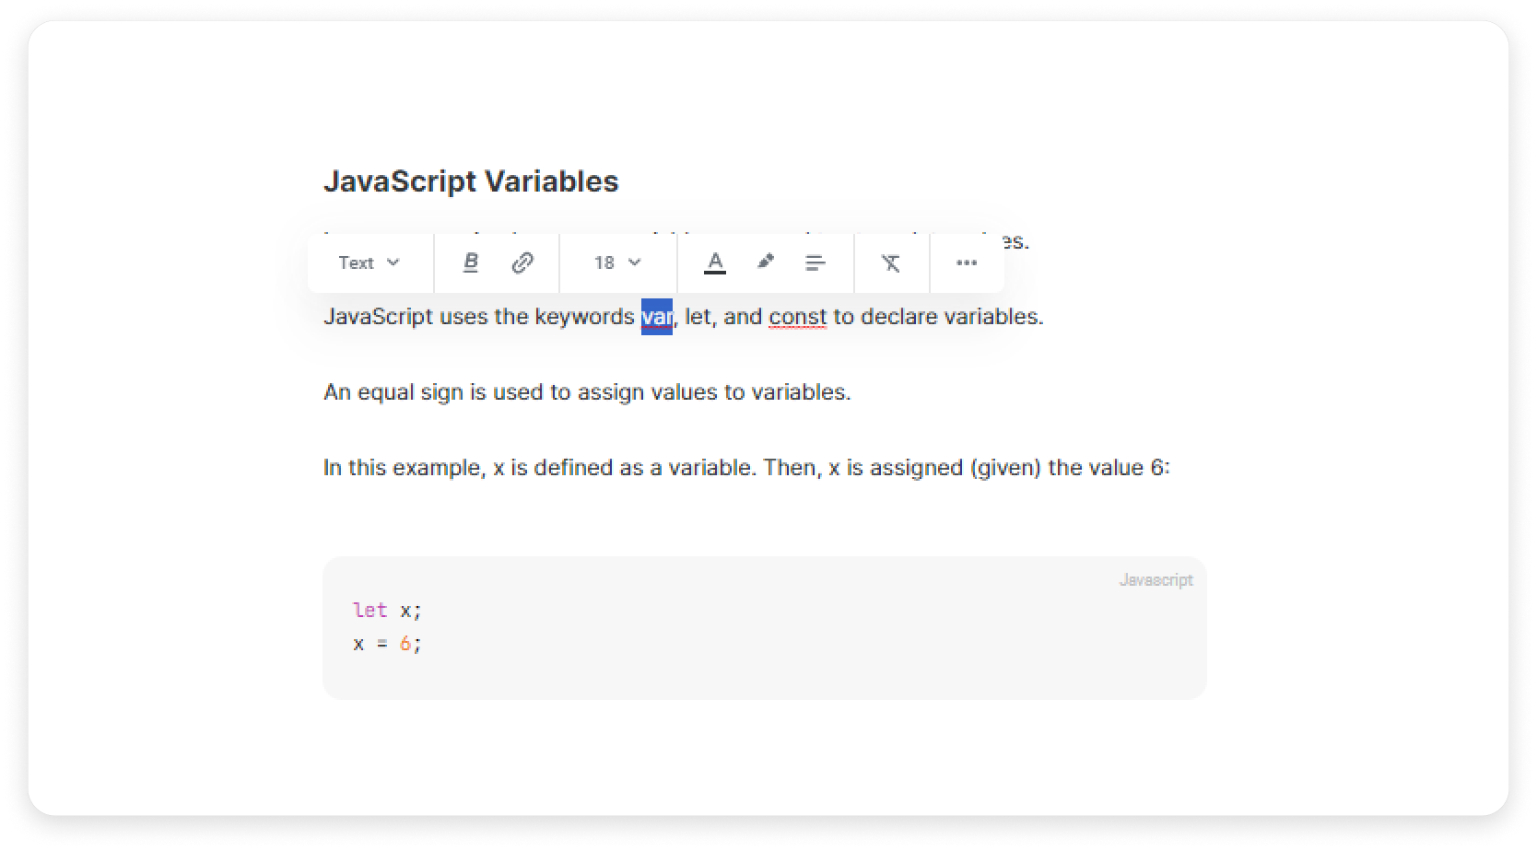Click the underlined word const
1537x851 pixels.
pos(797,317)
